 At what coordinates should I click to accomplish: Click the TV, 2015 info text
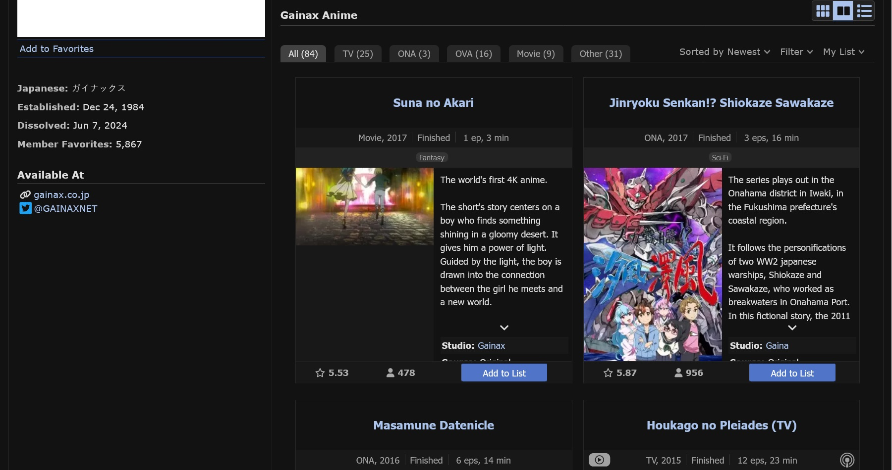664,460
